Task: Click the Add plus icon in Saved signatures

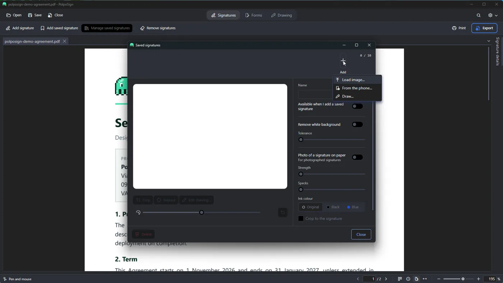Action: click(343, 60)
